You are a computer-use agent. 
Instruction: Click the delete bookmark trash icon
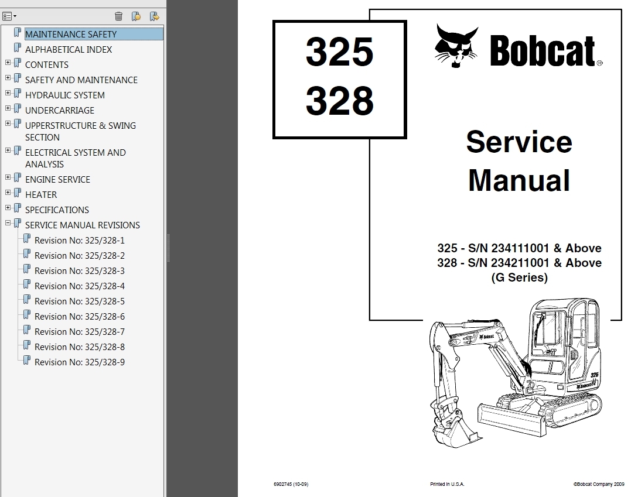[x=119, y=16]
